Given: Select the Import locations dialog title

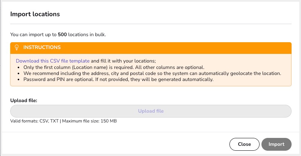Looking at the screenshot, I should click(35, 14).
